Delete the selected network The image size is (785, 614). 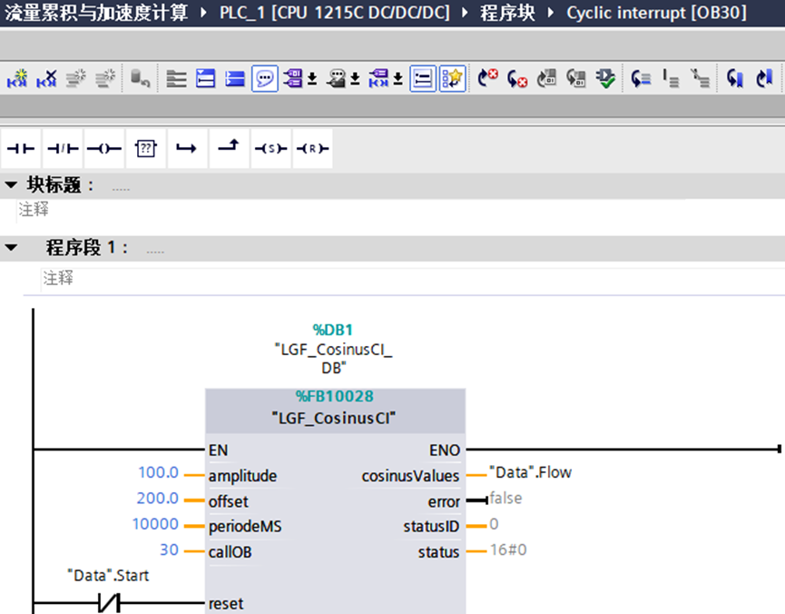(46, 78)
